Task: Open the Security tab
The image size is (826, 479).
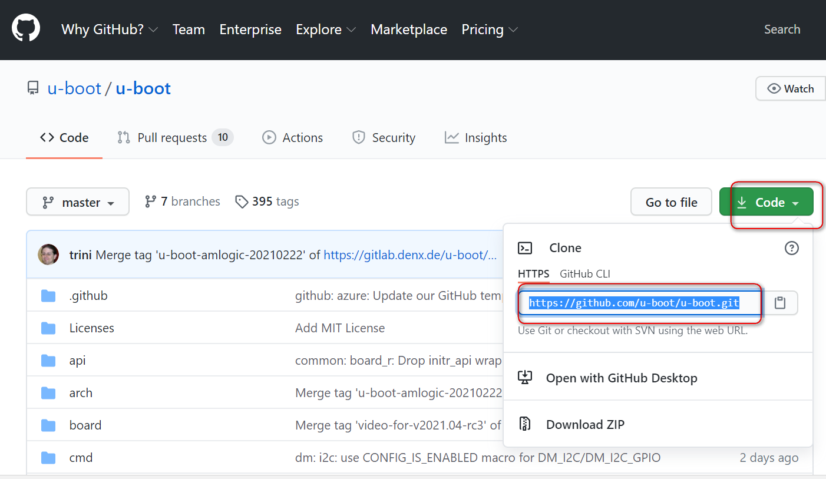Action: [384, 138]
